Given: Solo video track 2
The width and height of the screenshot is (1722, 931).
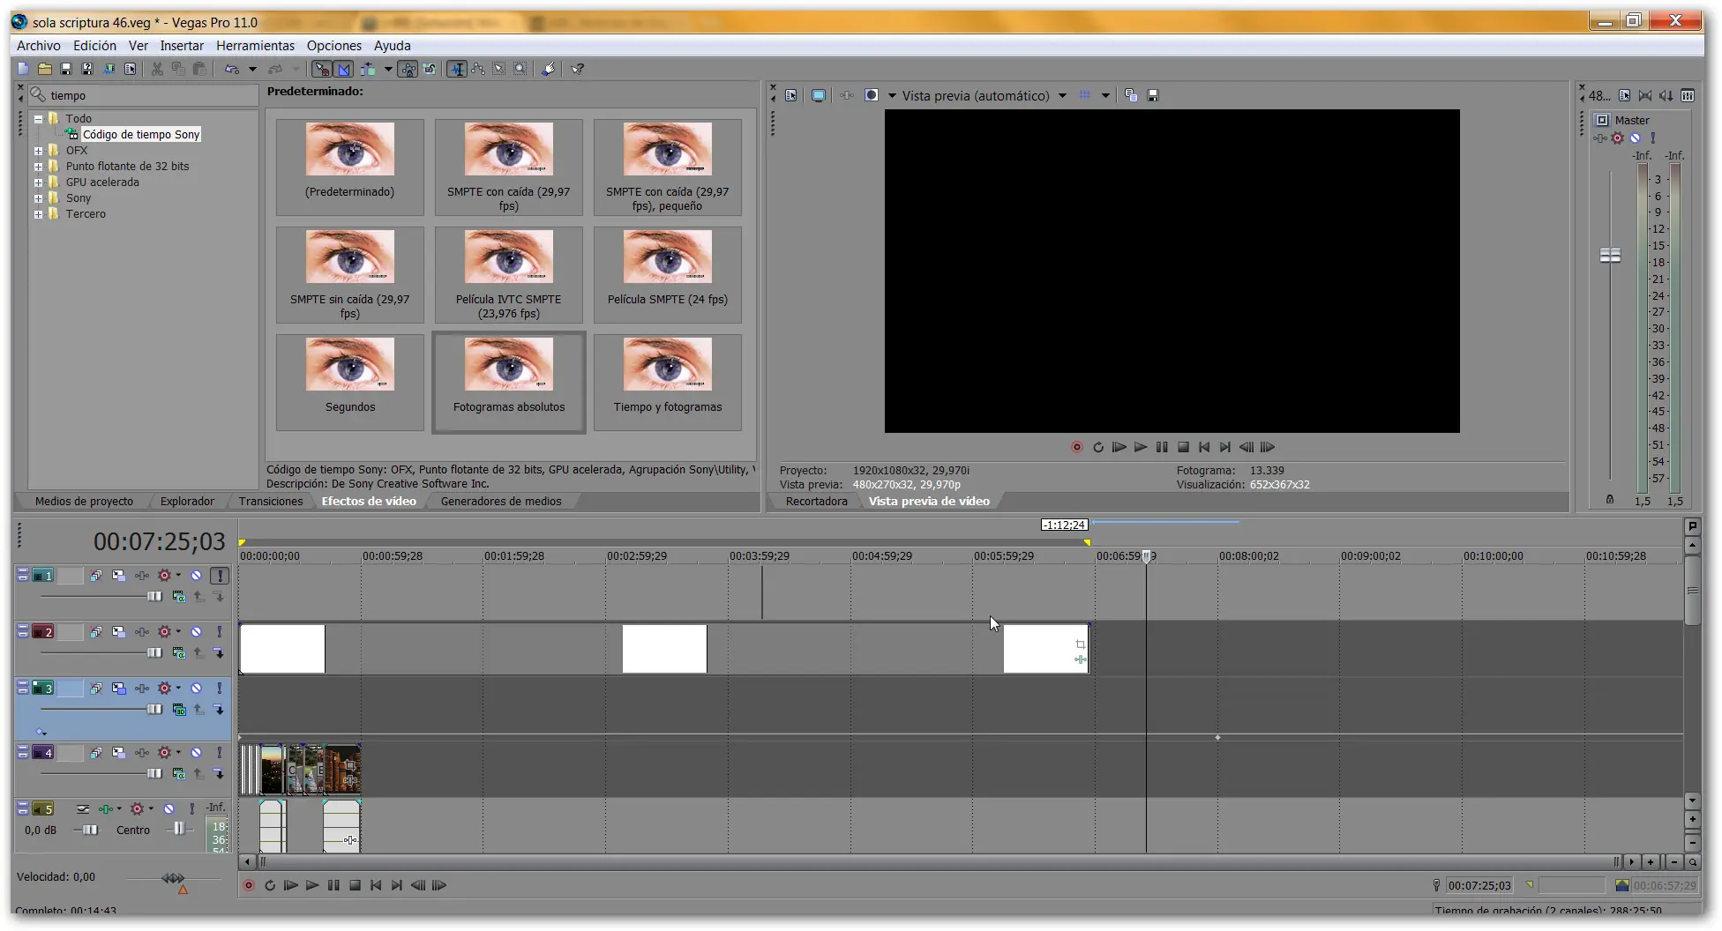Looking at the screenshot, I should pos(220,632).
